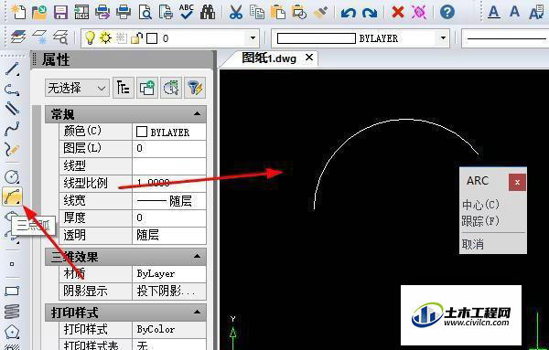Delete objects with the red X icon
549x350 pixels.
click(x=398, y=12)
